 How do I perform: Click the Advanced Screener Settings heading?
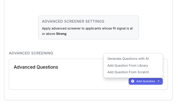click(73, 21)
